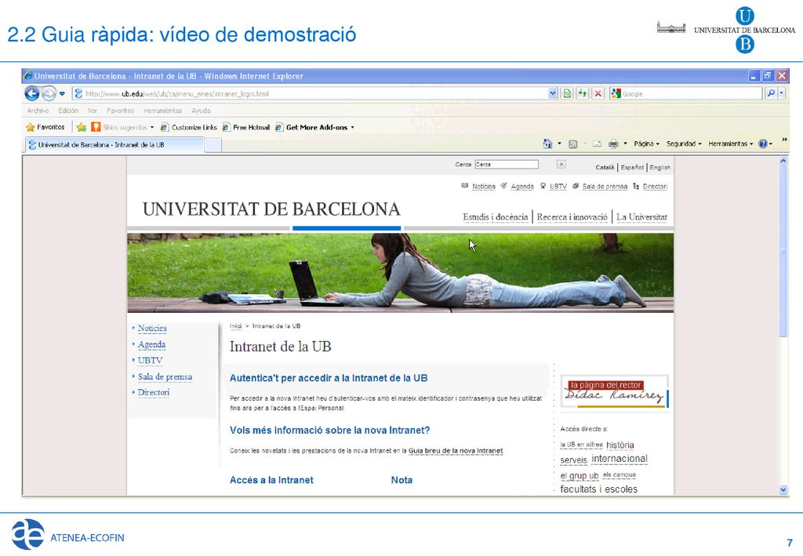Viewport: 803px width, 556px height.
Task: Click the Favoritos star button
Action: [45, 127]
